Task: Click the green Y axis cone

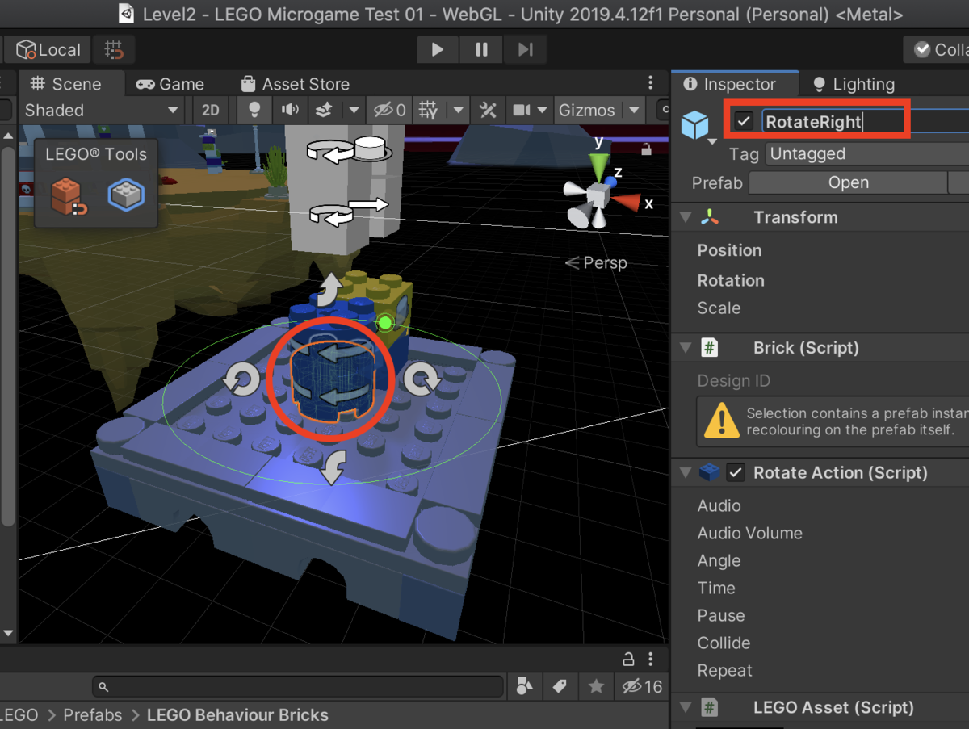Action: (x=598, y=166)
